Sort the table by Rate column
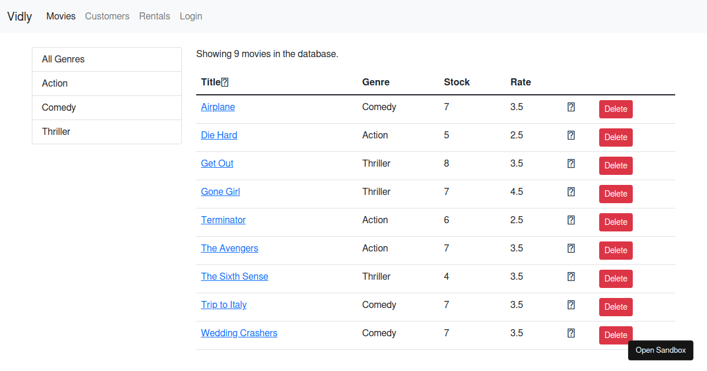Viewport: 707px width, 371px height. pos(520,82)
